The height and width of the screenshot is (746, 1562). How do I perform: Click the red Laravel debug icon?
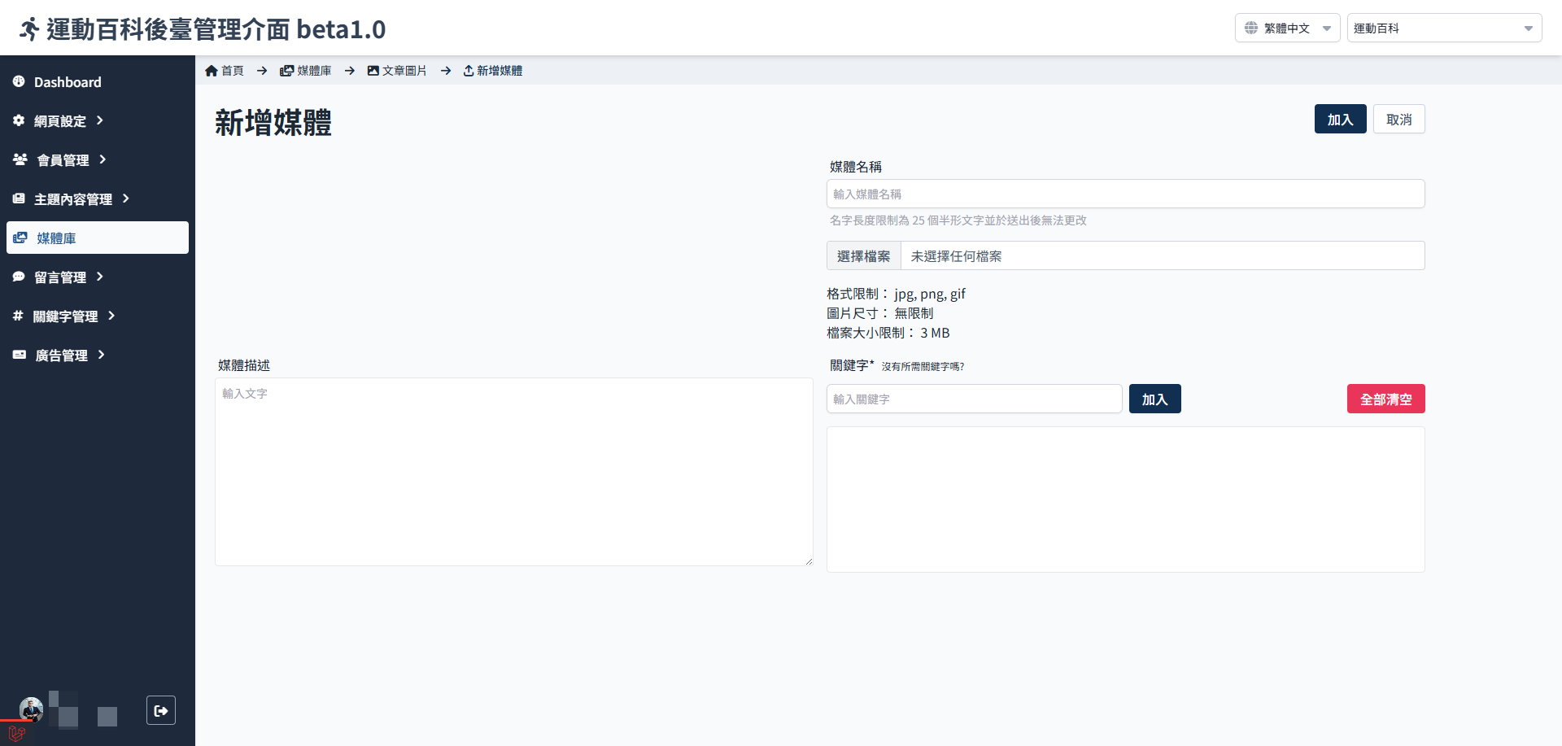point(16,733)
